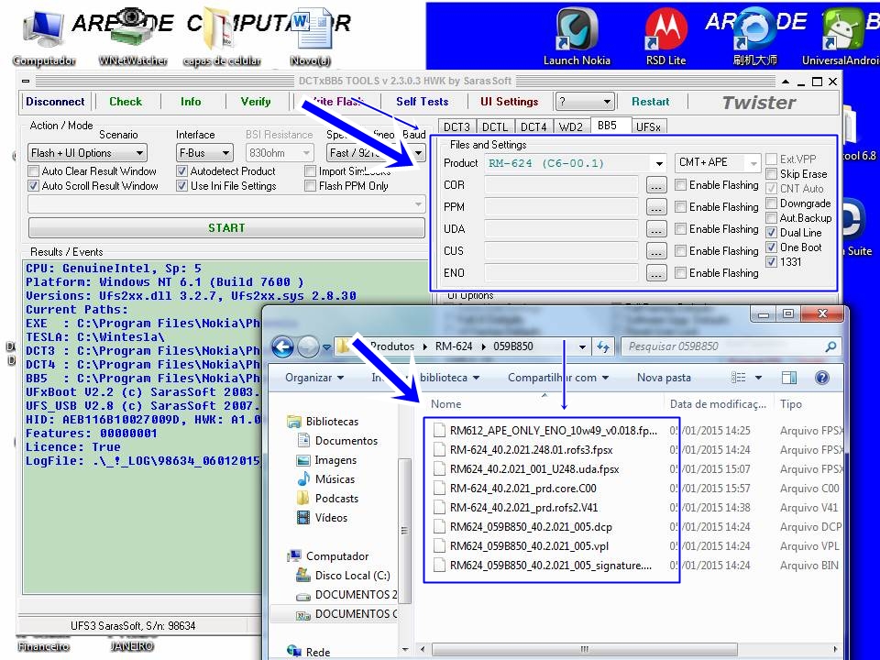The width and height of the screenshot is (880, 660).
Task: Switch to the DCT4 tab
Action: 533,127
